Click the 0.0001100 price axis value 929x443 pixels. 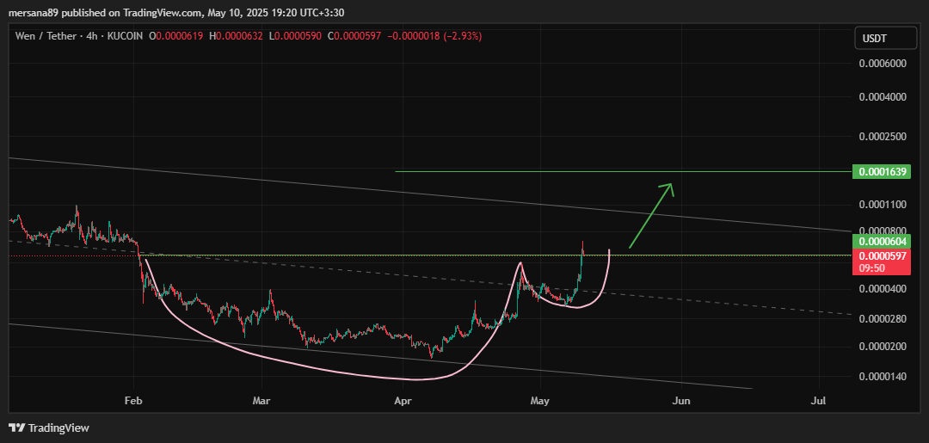(883, 205)
